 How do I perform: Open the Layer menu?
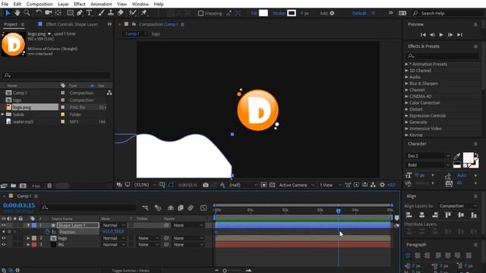point(63,4)
